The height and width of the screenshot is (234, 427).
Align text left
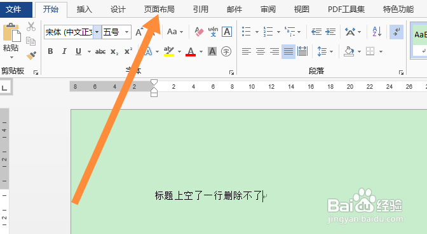tap(247, 51)
